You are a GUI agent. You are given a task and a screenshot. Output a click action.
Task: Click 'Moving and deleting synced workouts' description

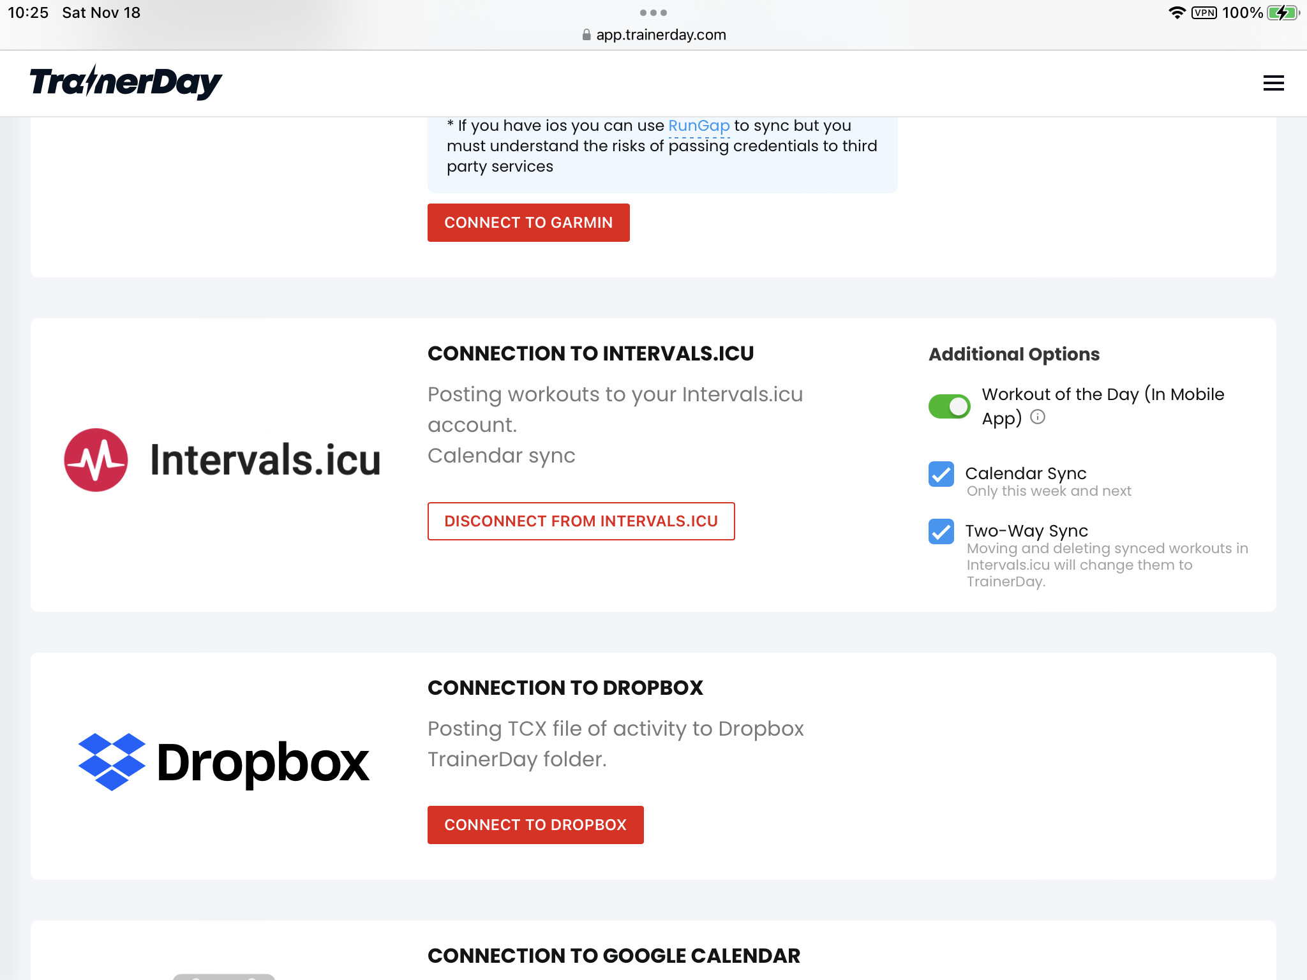coord(1107,565)
